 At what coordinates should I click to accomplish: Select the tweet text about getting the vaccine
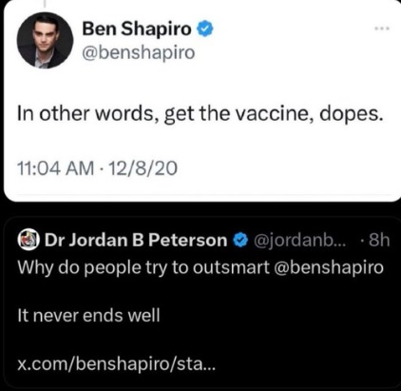pyautogui.click(x=200, y=114)
